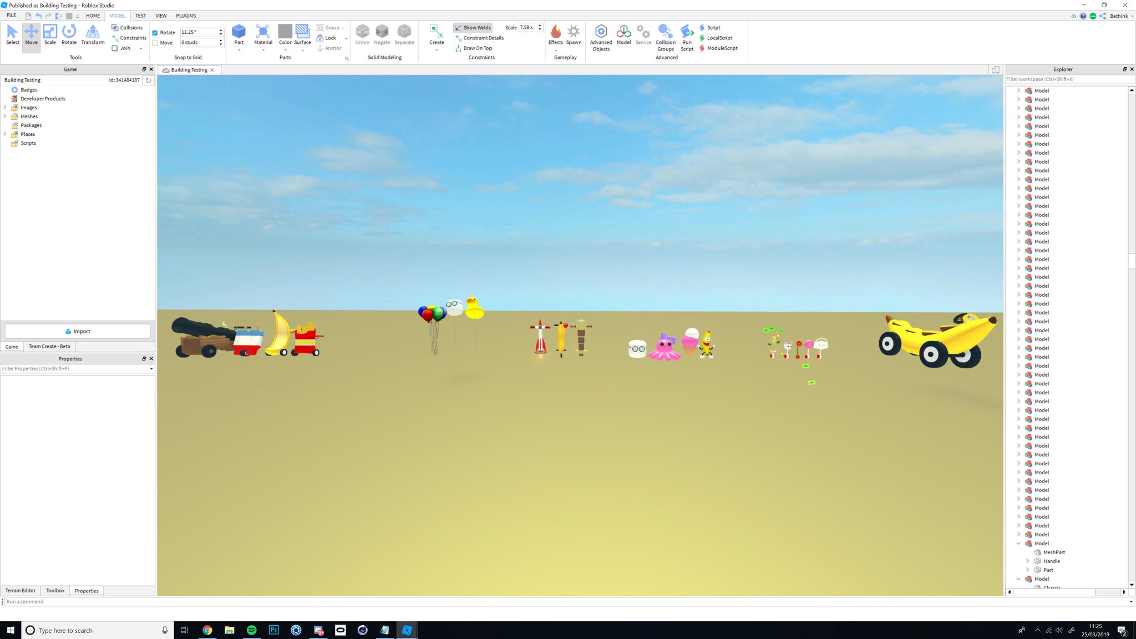Select the Move tool in toolbar
This screenshot has width=1136, height=639.
(31, 35)
